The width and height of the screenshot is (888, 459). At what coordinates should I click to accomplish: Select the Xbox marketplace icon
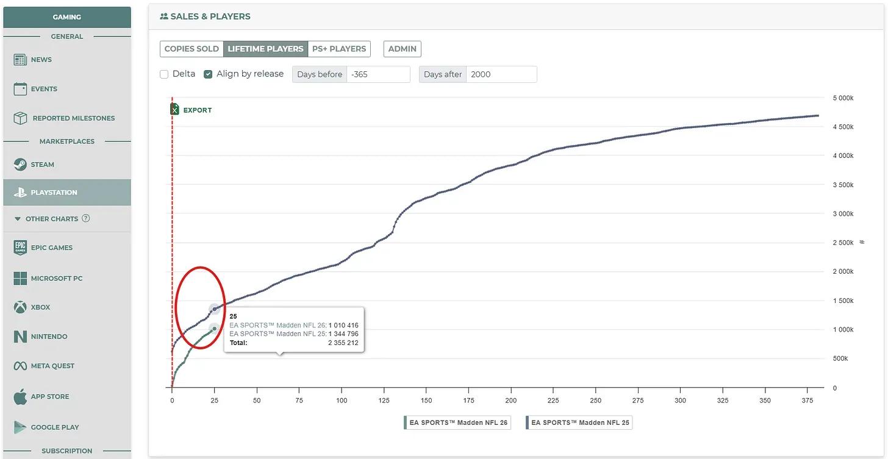tap(20, 307)
